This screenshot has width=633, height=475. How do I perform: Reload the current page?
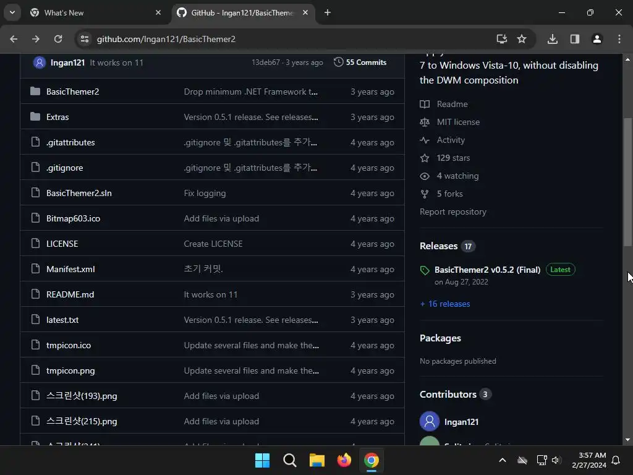pos(58,39)
